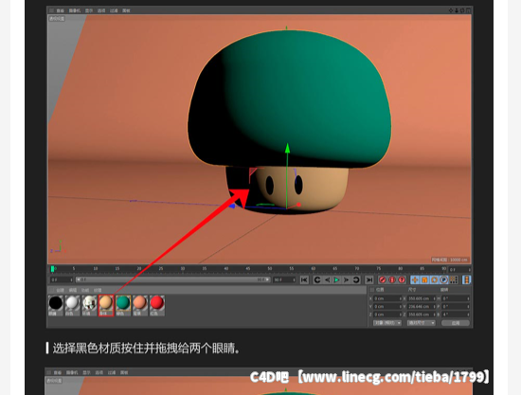The height and width of the screenshot is (395, 521).
Task: Click the viewport zoom-camera icon at top right
Action: pyautogui.click(x=457, y=10)
